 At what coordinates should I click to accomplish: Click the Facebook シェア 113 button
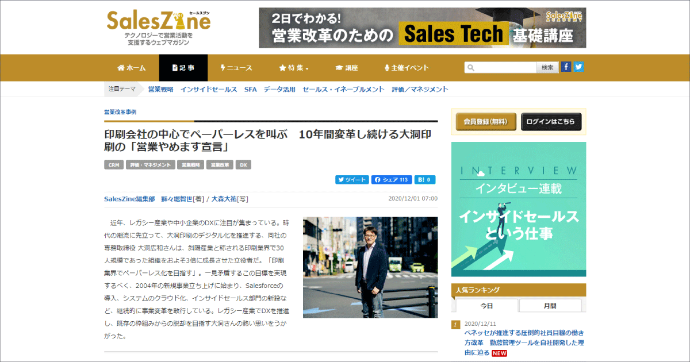coord(392,180)
